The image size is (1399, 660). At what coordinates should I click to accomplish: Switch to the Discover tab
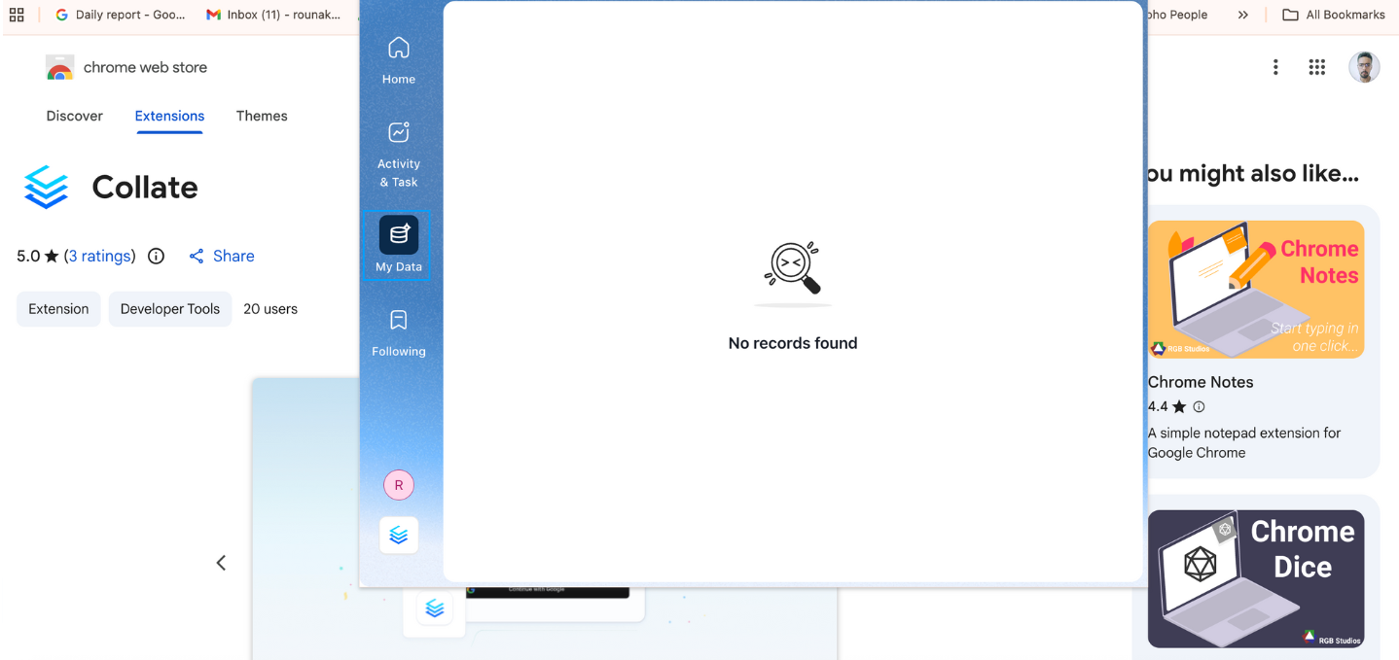coord(74,116)
